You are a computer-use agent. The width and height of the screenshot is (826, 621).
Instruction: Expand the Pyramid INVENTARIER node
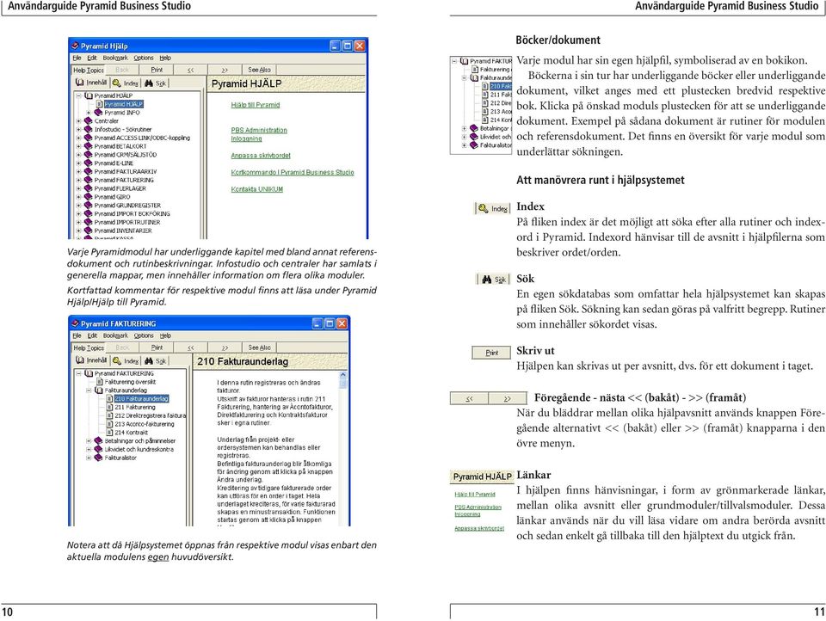[79, 231]
